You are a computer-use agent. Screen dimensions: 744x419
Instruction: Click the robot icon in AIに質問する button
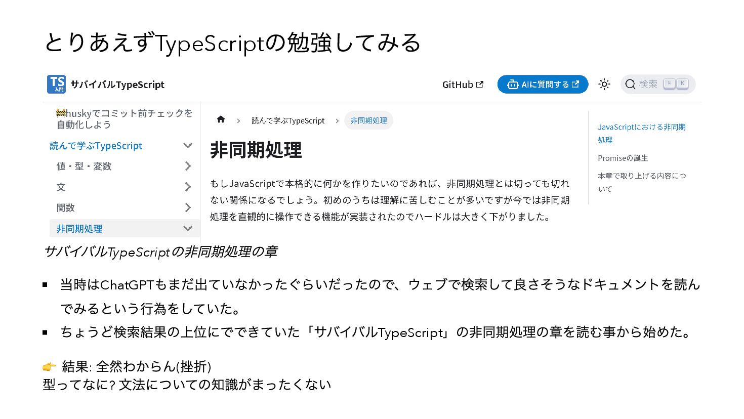coord(513,85)
